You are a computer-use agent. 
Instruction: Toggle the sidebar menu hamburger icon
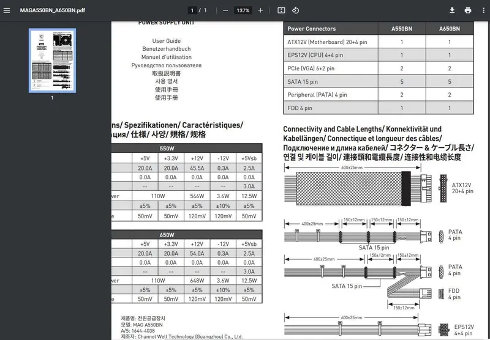(x=7, y=10)
